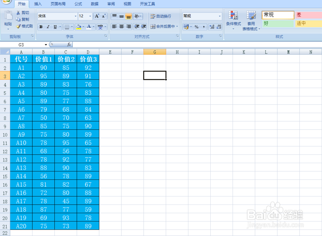This screenshot has width=322, height=236.
Task: Click Wrap Text (自动换行) button
Action: tap(161, 16)
